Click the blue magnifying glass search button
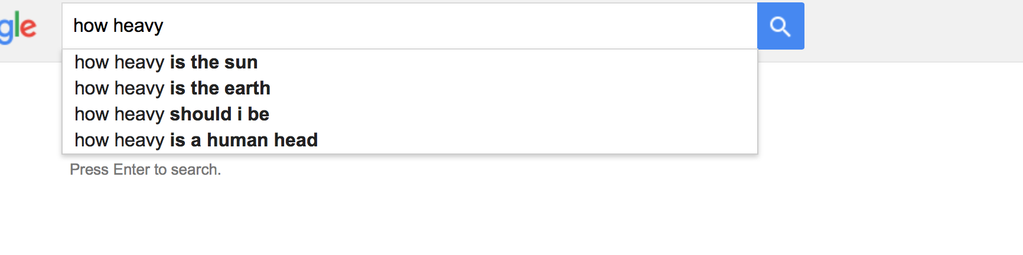 coord(780,26)
